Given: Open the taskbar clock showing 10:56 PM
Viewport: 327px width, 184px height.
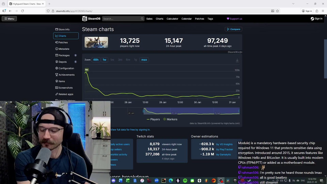Looking at the screenshot, I should 311,181.
